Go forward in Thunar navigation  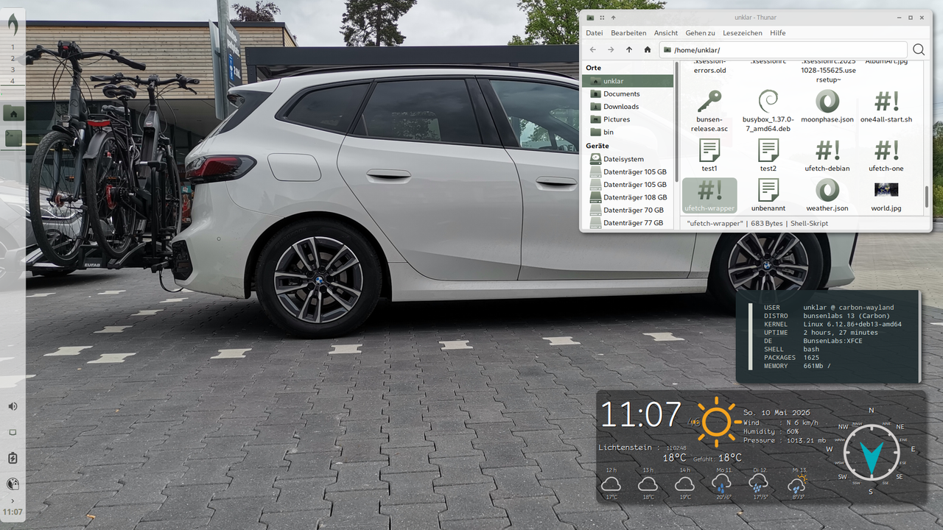click(611, 49)
